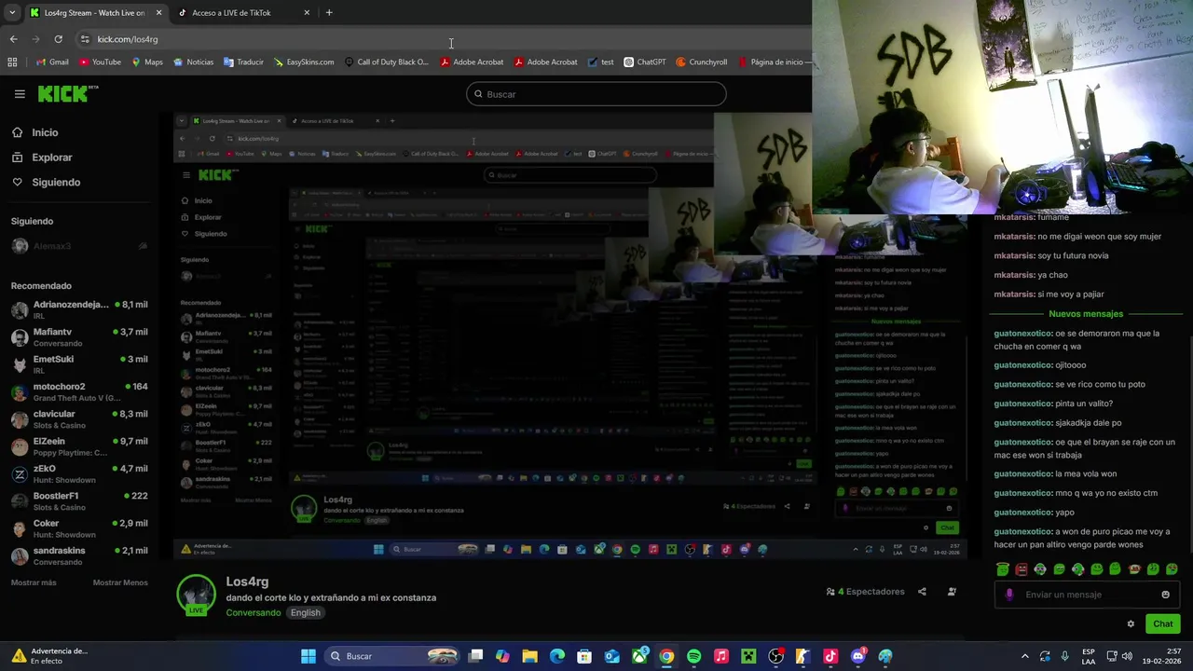
Task: Pick the heart-eyes drooling emote at row end
Action: pyautogui.click(x=1172, y=569)
